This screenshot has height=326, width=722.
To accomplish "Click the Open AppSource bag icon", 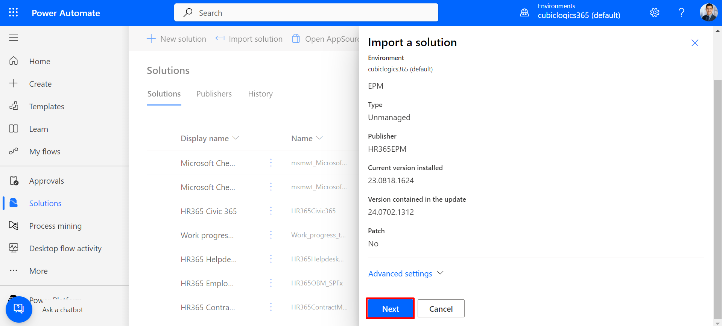I will (x=296, y=38).
